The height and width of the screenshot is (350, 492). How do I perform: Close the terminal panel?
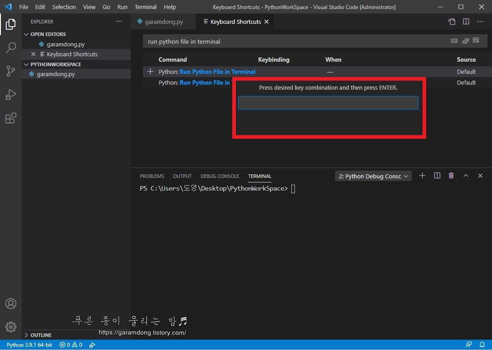pos(480,176)
